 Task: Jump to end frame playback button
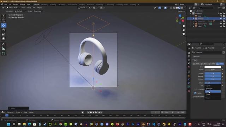(x=101, y=112)
